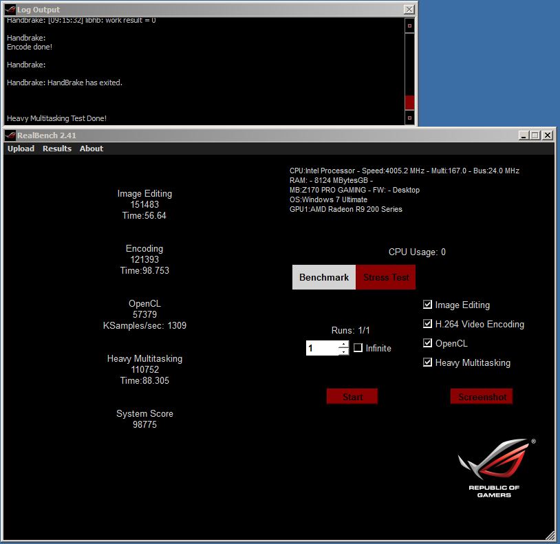Click Log Output scrollbar down arrow

coord(409,118)
